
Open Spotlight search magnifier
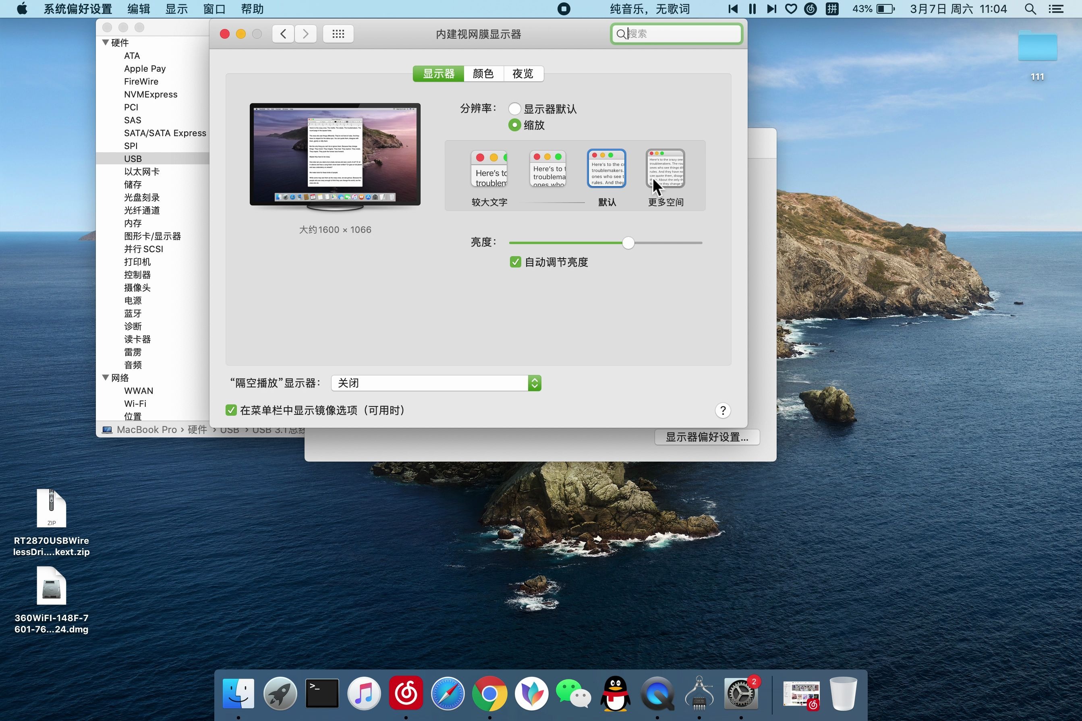(1030, 9)
